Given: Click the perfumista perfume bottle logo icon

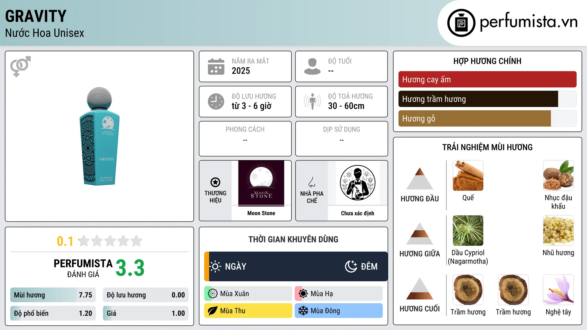Looking at the screenshot, I should pos(461,23).
